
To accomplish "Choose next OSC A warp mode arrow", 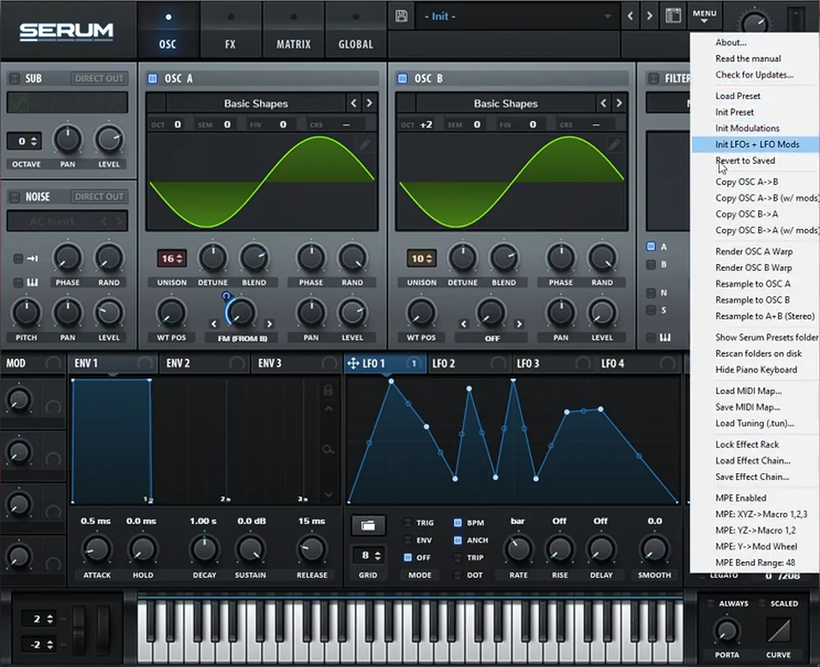I will pyautogui.click(x=269, y=324).
